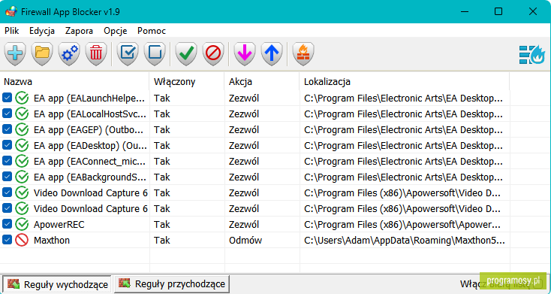Toggle checkbox for EA app (EALocalHostSvc...
The image size is (551, 294).
pos(7,114)
